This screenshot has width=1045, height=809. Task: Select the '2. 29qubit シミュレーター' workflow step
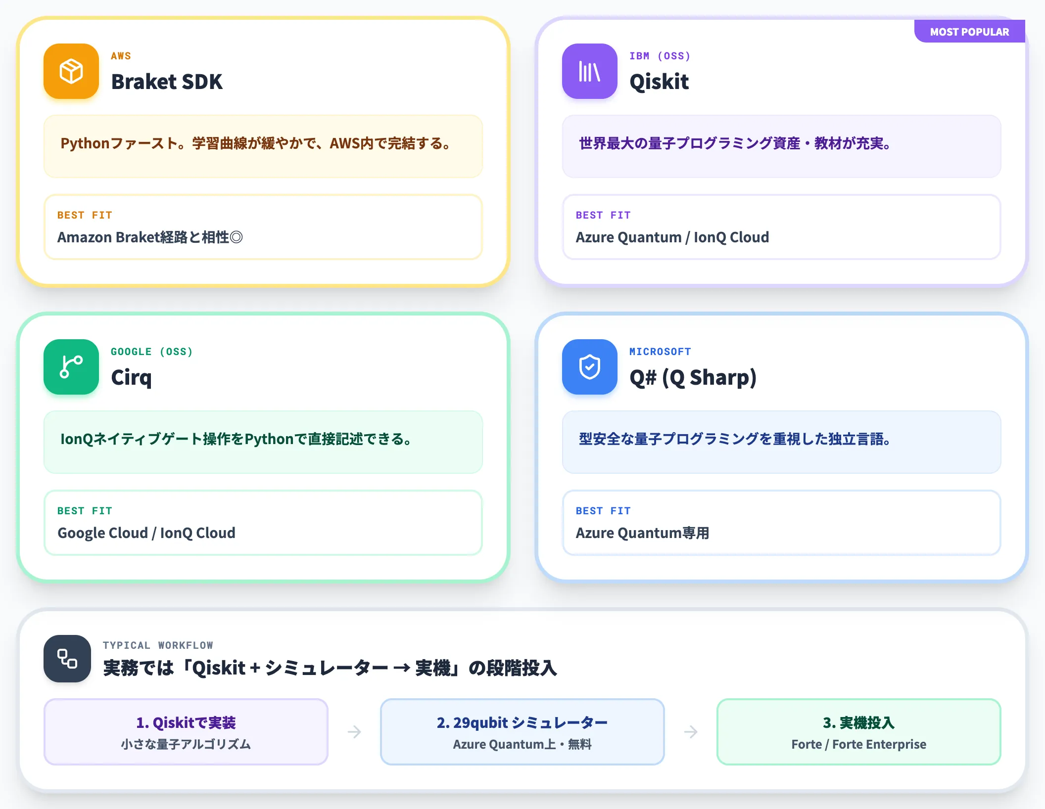tap(522, 732)
